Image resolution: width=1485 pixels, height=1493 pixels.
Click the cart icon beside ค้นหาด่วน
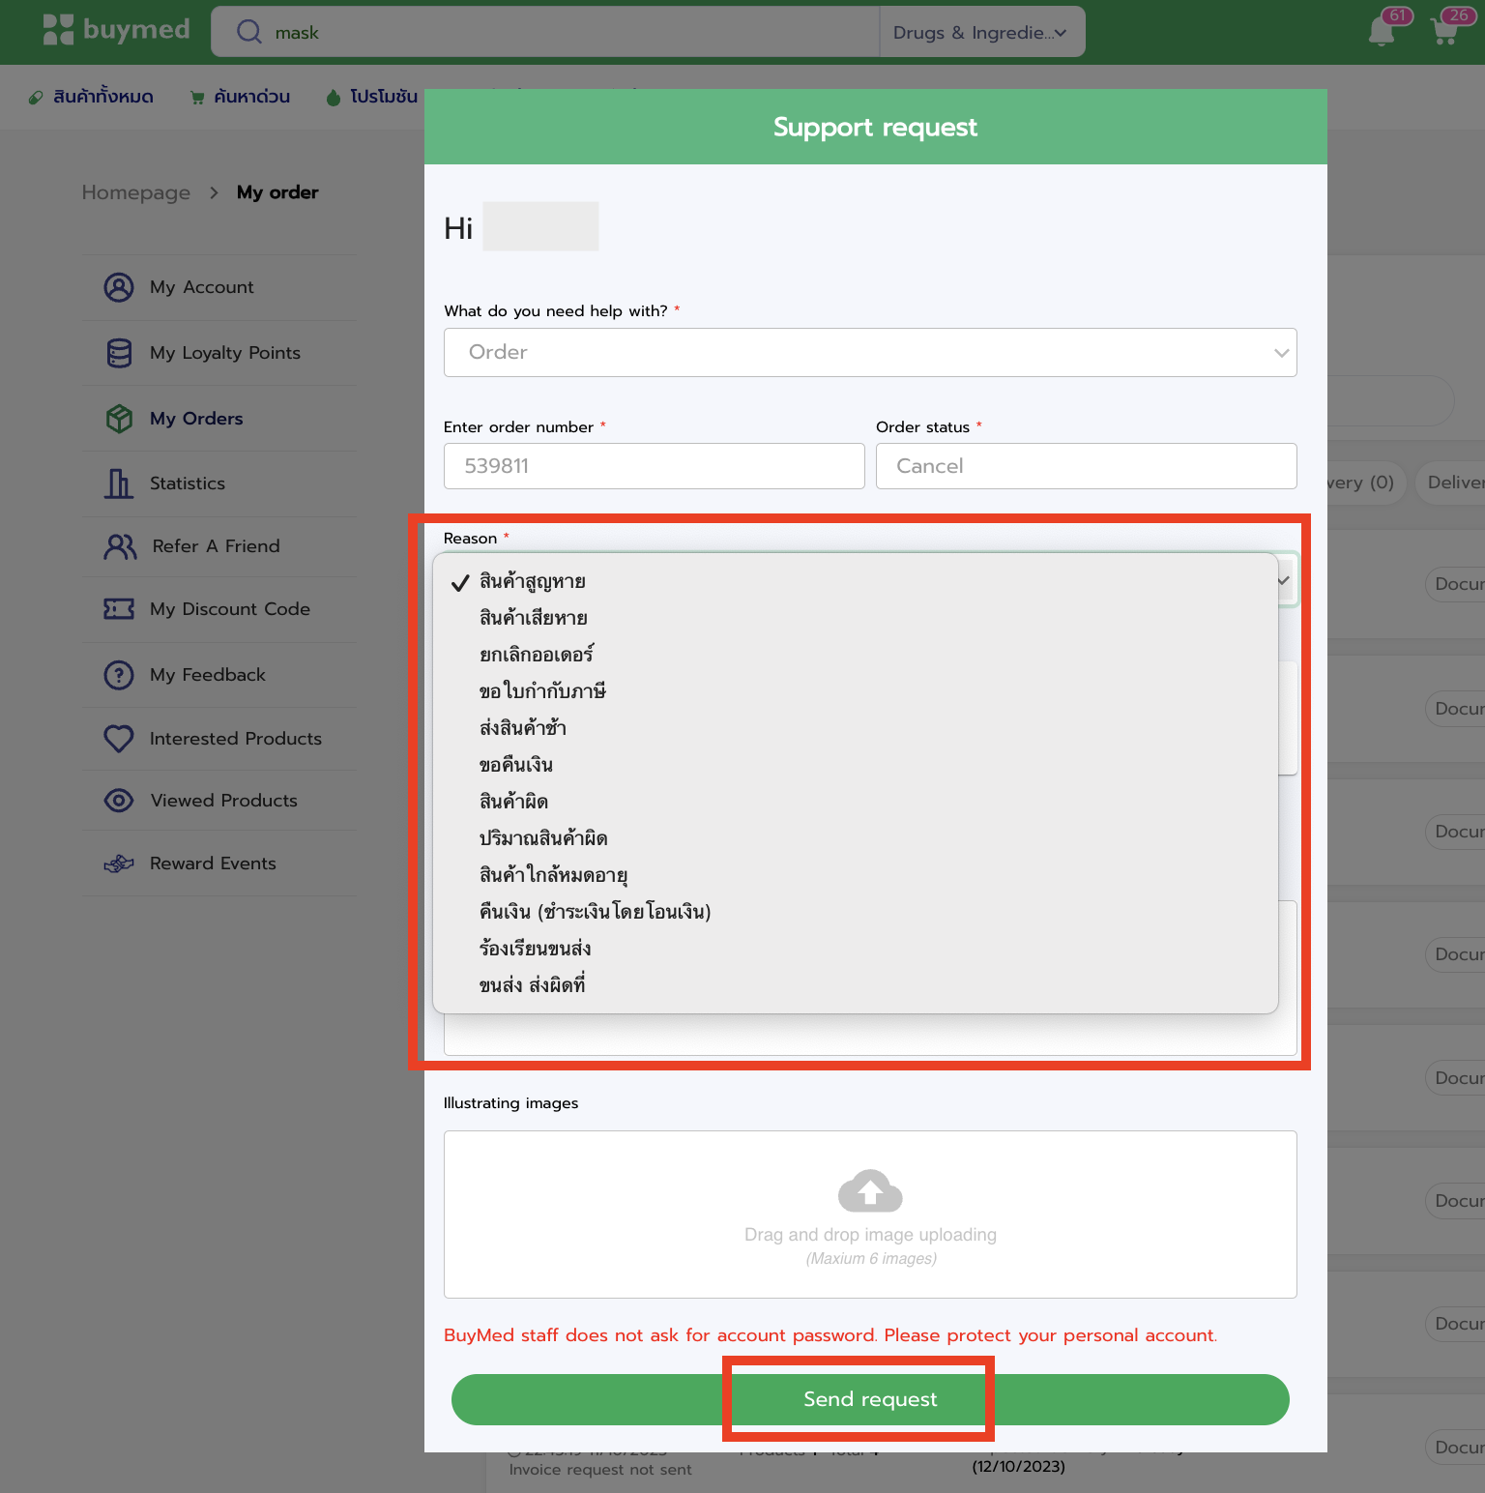click(197, 98)
